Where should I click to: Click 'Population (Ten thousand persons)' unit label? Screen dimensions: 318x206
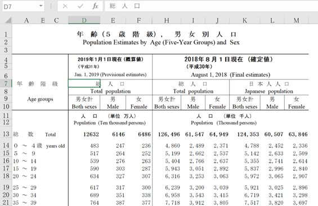[x=110, y=123]
